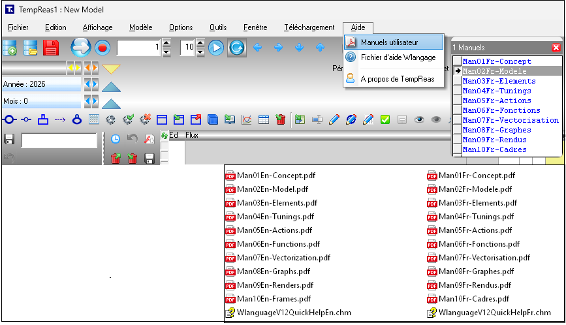
Task: Click the blue down arrow in top toolbar
Action: pyautogui.click(x=299, y=47)
